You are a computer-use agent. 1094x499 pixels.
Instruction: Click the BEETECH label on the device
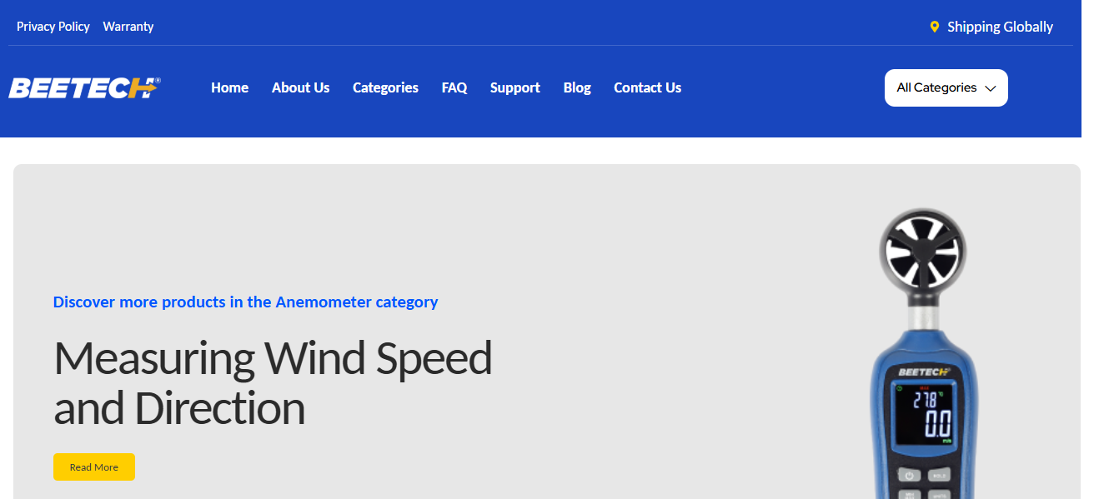923,372
